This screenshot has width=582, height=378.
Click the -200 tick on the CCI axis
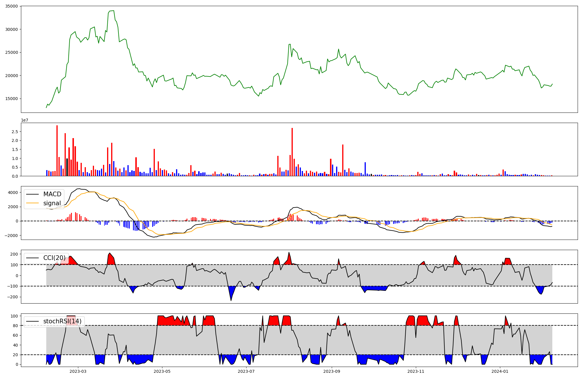[x=12, y=297]
